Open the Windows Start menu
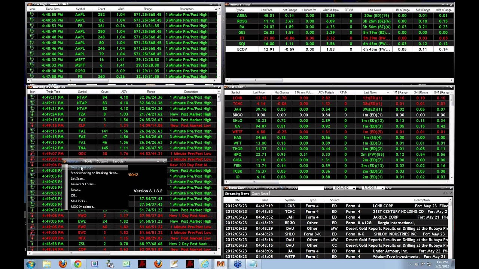 pos(31,264)
